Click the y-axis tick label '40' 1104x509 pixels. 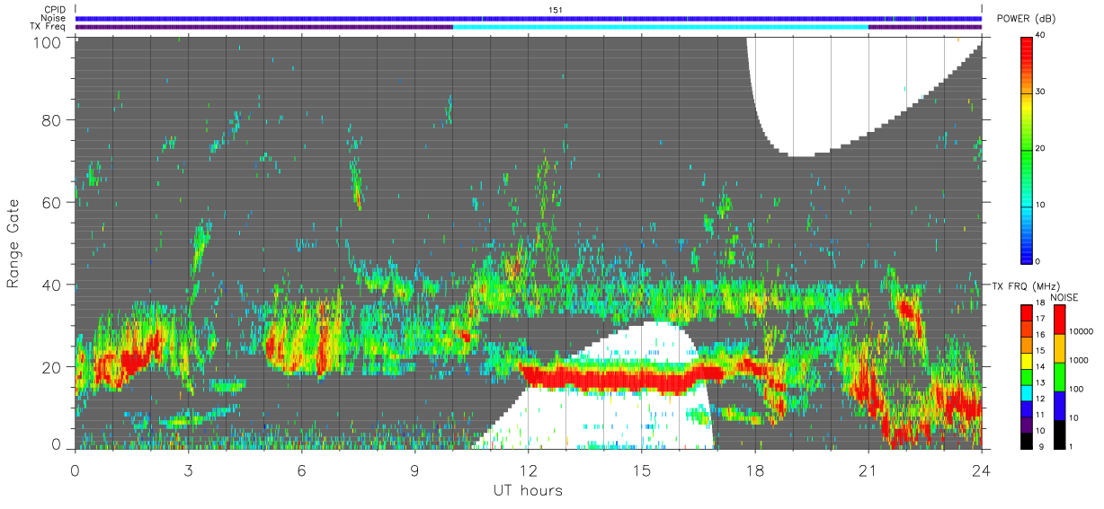(x=51, y=285)
